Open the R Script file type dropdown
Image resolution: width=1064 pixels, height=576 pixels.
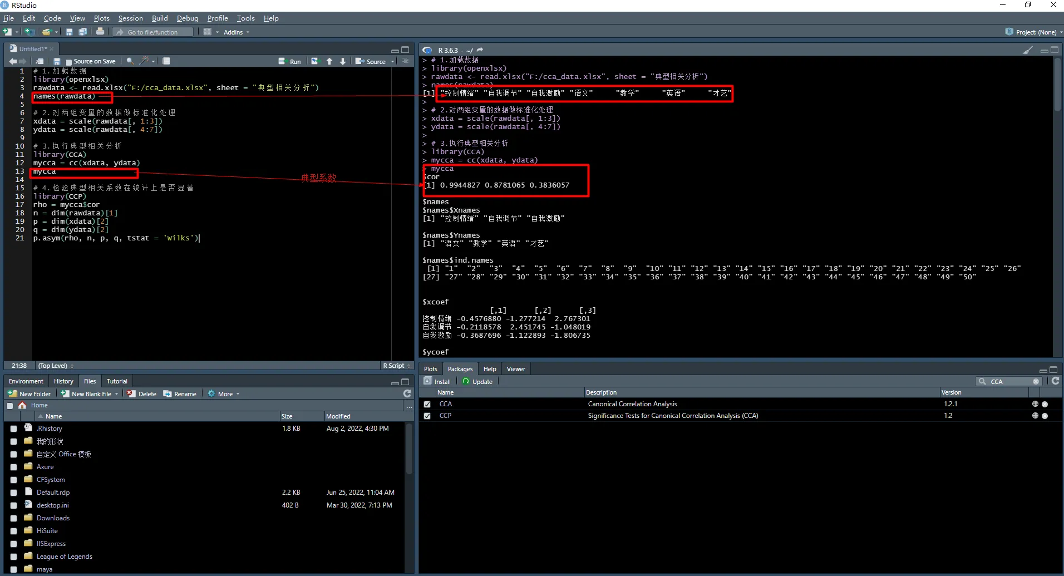396,366
